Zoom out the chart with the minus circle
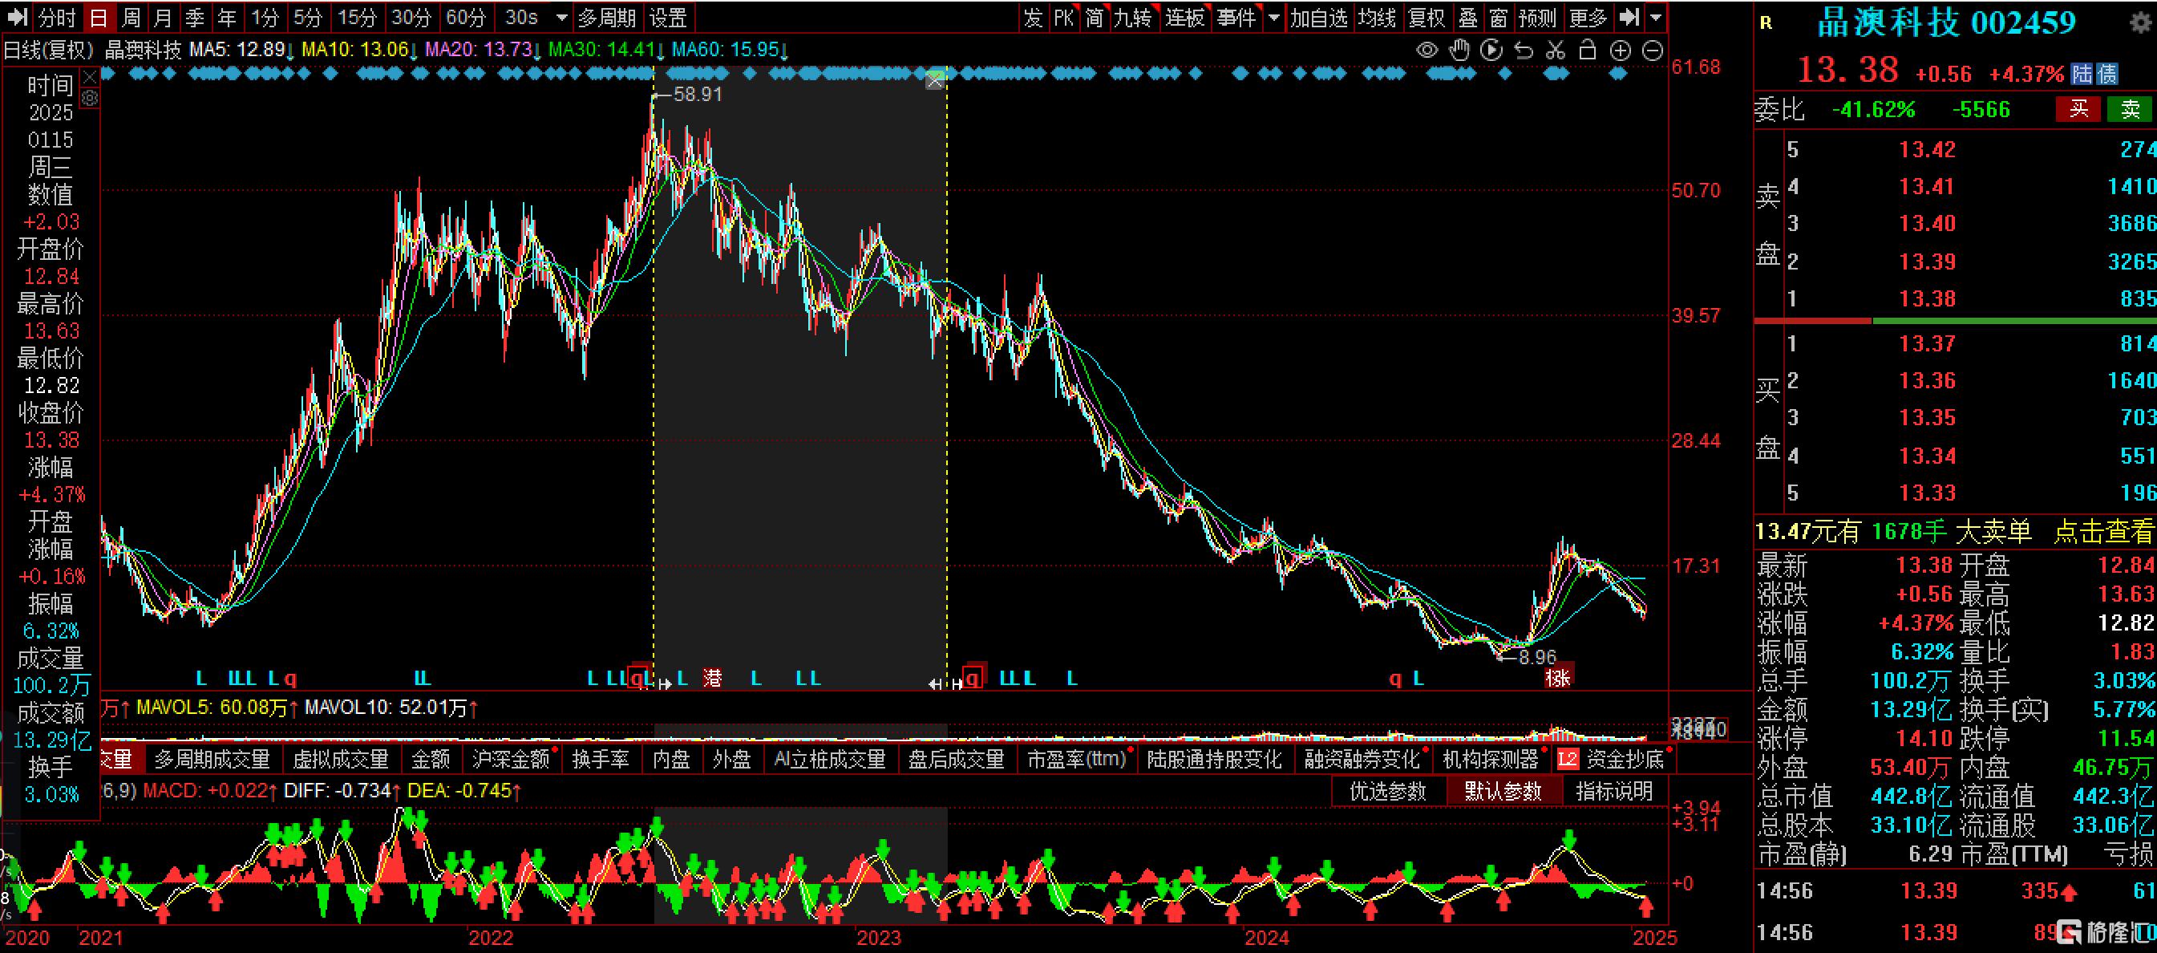This screenshot has width=2157, height=953. [x=1652, y=51]
